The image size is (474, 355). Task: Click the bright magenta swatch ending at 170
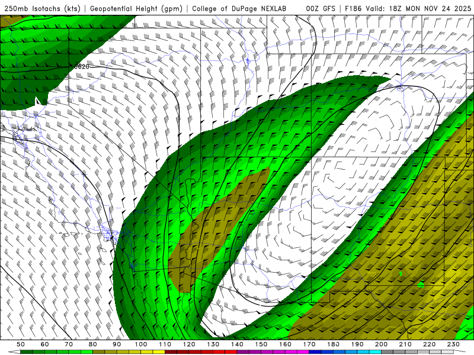click(303, 351)
